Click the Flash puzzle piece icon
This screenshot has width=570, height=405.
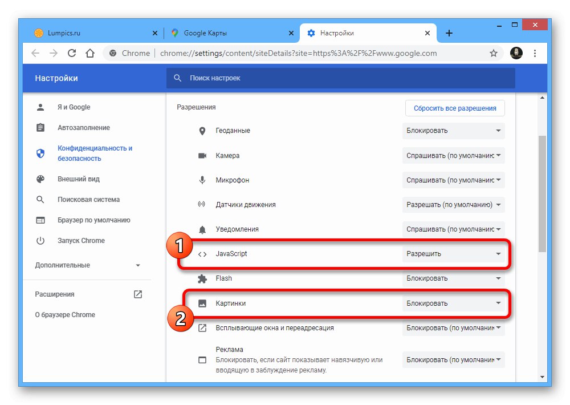202,279
